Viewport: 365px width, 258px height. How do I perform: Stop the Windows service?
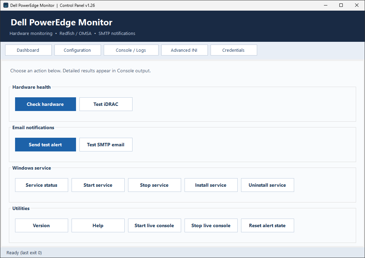pyautogui.click(x=154, y=185)
